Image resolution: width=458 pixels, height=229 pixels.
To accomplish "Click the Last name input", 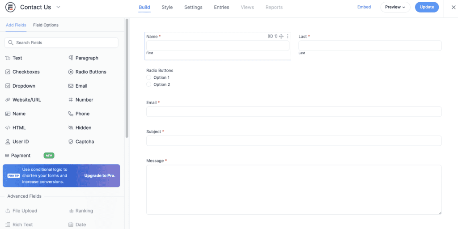I will [x=370, y=46].
